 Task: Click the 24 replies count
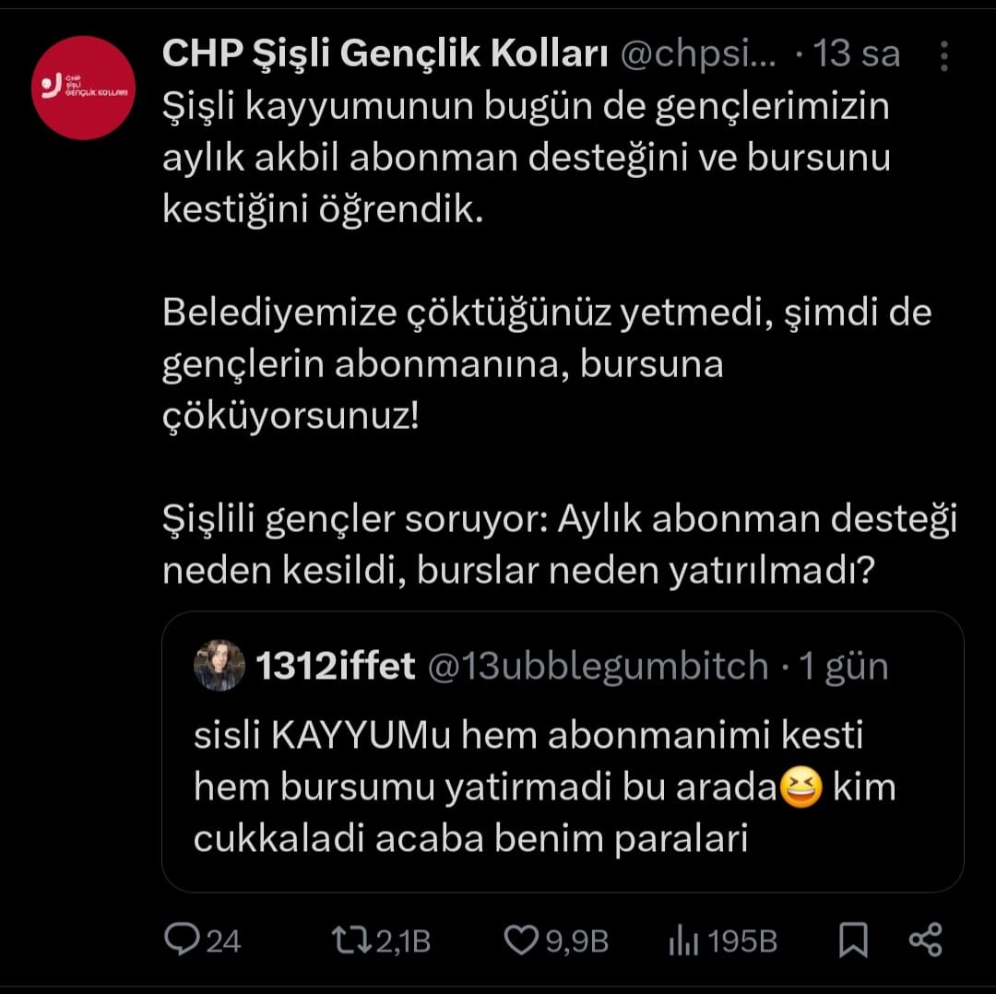coord(222,941)
